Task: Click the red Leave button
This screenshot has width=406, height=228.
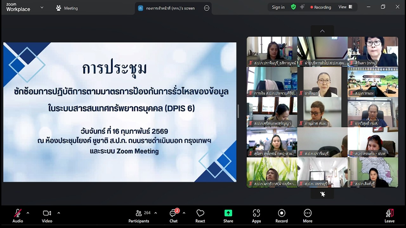Action: coord(389,215)
